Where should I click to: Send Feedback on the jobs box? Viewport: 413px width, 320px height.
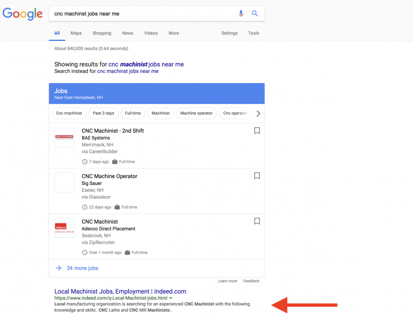click(252, 281)
